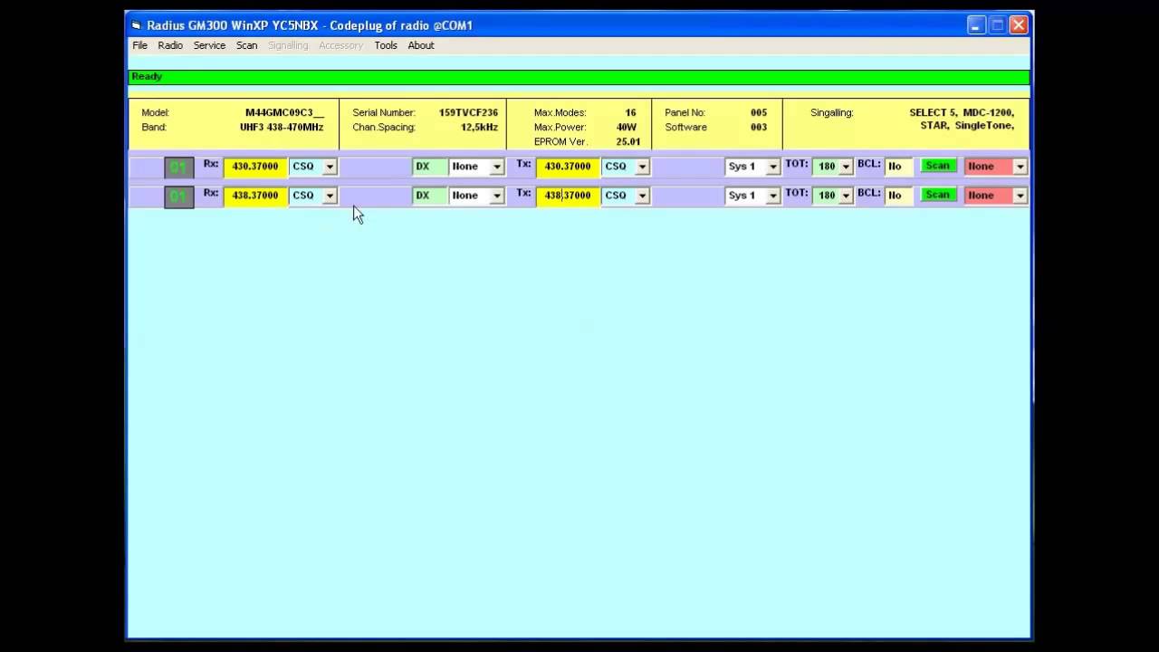
Task: Minimize the Radius GM300 window
Action: (975, 25)
